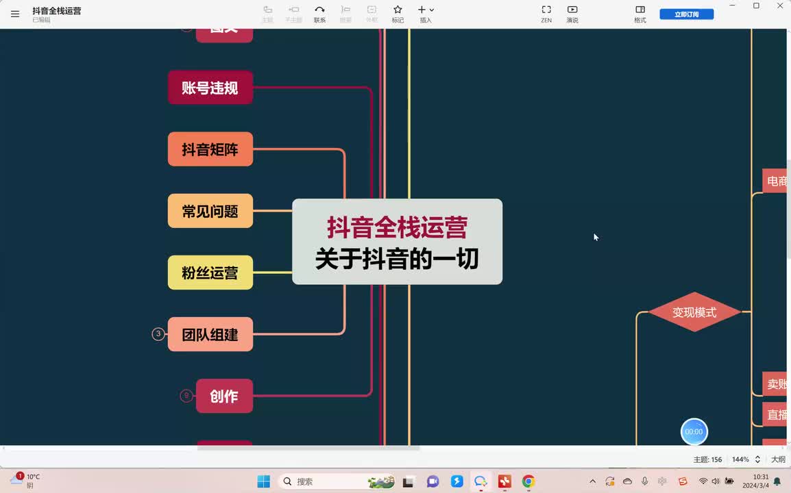Select the Relationship (联系) tool
791x493 pixels.
[320, 14]
